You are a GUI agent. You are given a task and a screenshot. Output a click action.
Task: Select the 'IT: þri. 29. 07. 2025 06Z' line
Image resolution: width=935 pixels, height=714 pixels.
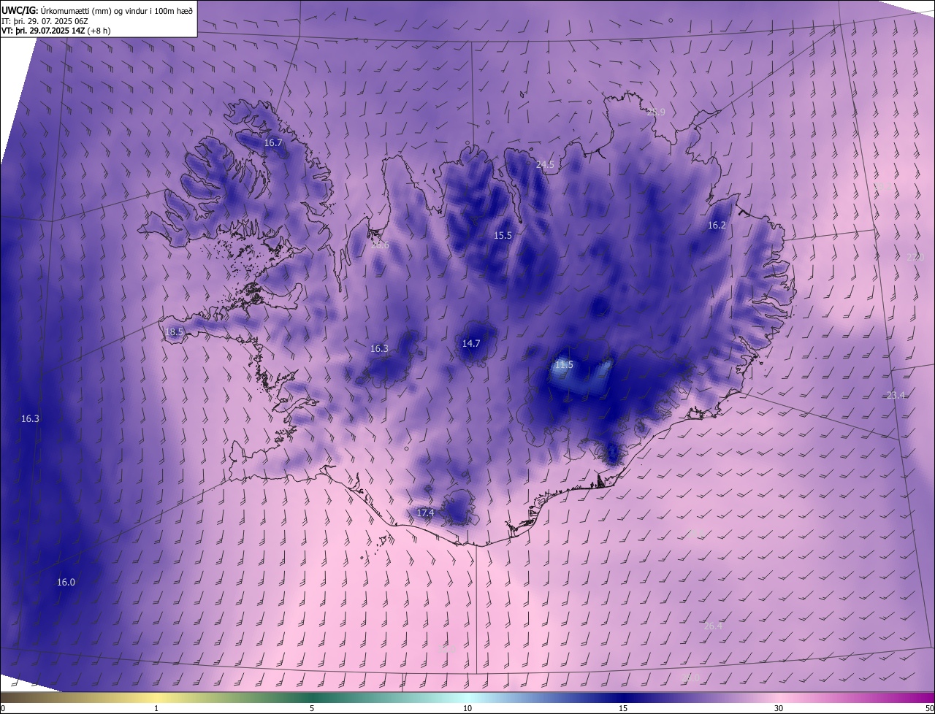(x=45, y=20)
